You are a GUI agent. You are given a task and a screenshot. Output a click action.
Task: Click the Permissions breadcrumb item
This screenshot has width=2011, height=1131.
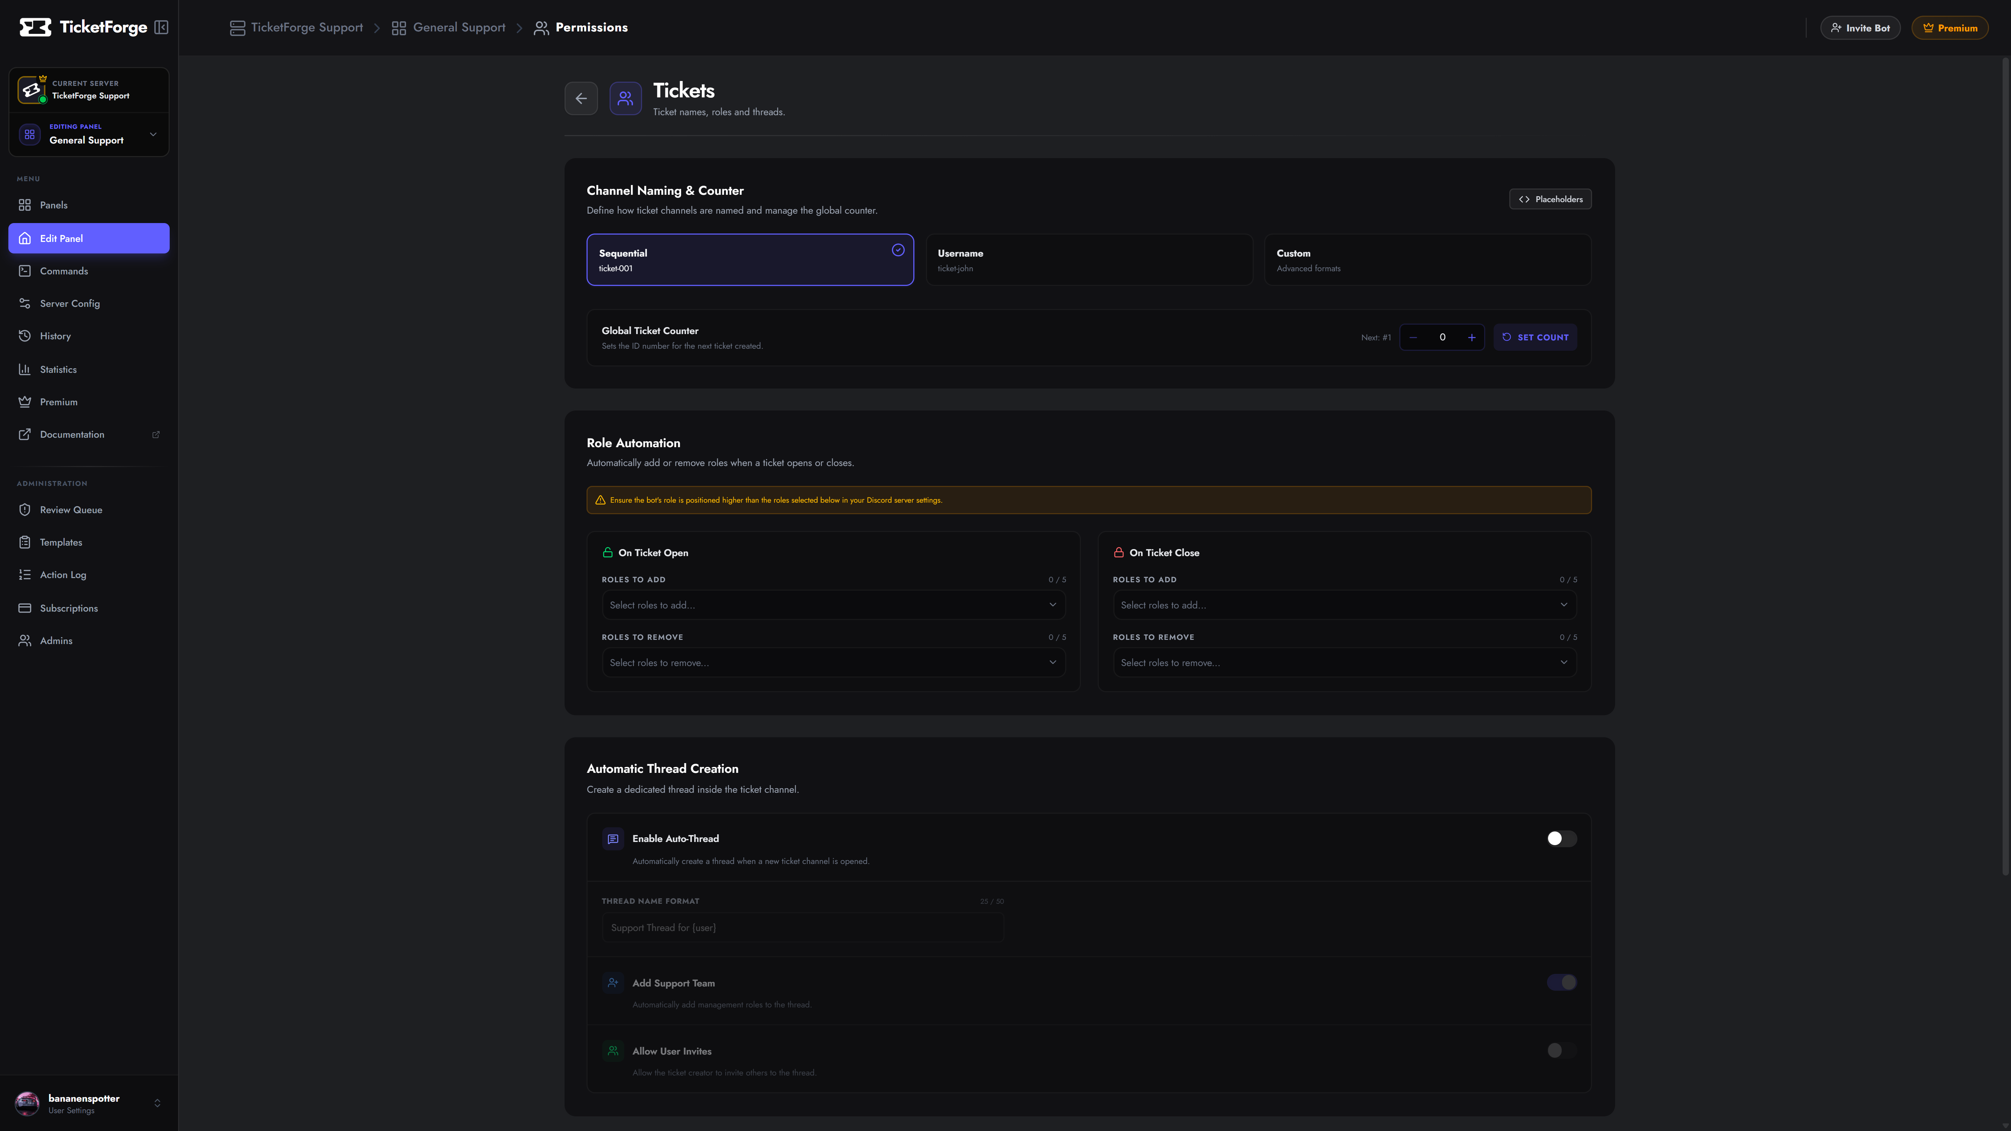click(581, 27)
